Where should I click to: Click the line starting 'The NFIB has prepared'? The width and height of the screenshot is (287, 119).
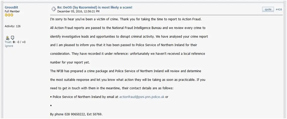(x=126, y=71)
